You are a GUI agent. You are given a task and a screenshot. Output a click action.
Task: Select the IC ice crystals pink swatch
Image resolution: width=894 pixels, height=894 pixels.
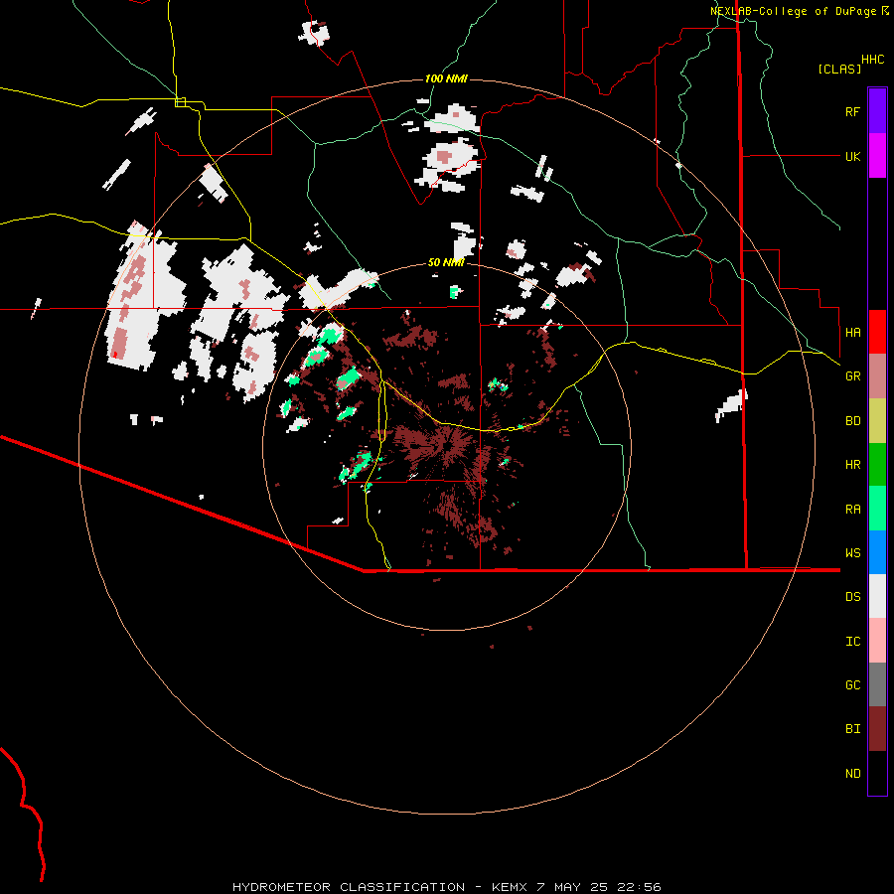(x=877, y=641)
